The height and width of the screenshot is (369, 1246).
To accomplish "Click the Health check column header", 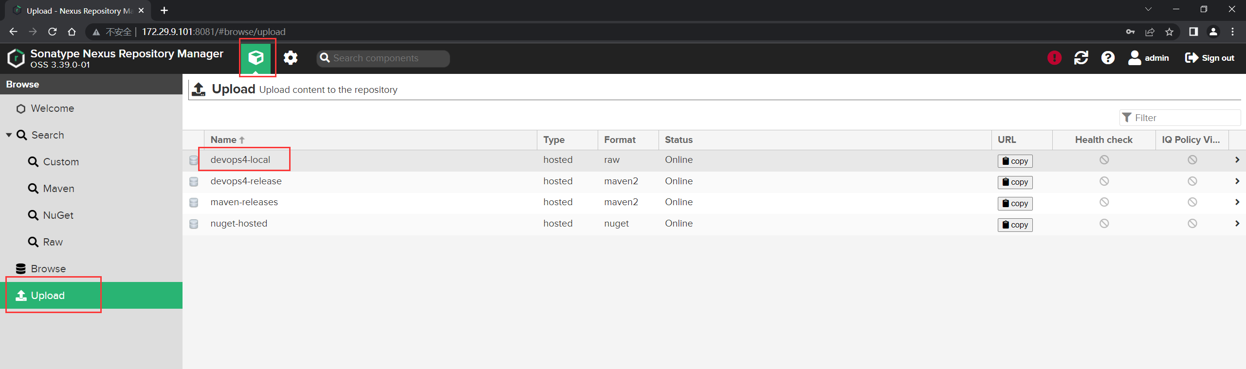I will point(1104,140).
